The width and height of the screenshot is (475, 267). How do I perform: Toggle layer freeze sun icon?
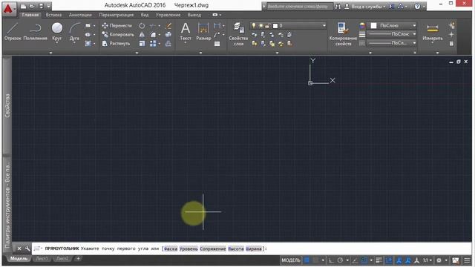[261, 26]
